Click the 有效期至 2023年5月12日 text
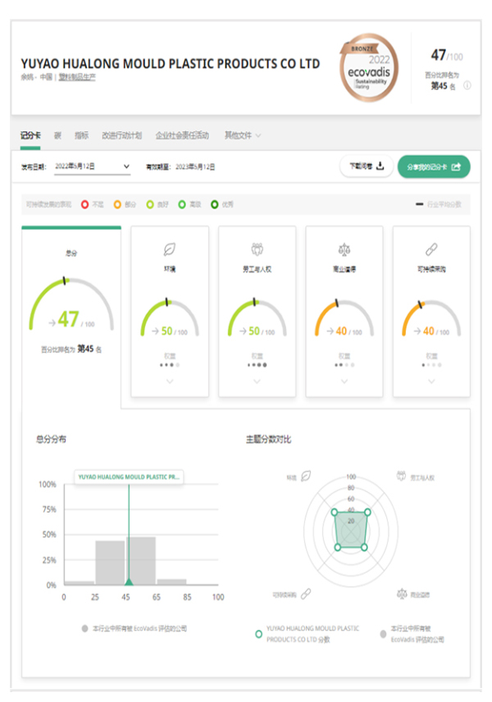 coord(180,167)
